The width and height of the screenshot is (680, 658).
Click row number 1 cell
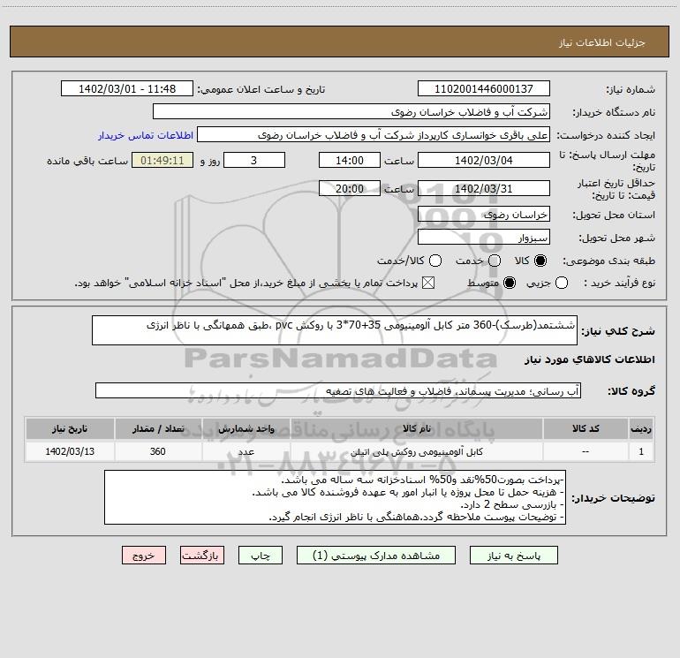(641, 451)
